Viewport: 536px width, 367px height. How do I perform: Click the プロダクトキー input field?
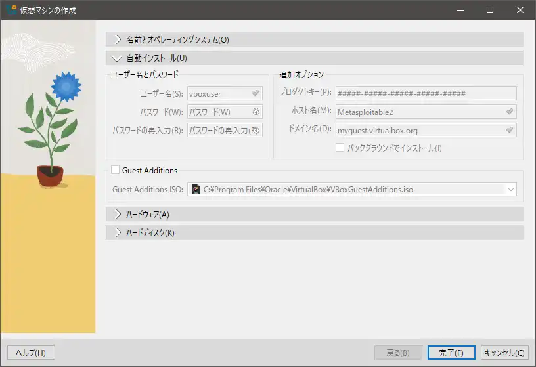426,93
